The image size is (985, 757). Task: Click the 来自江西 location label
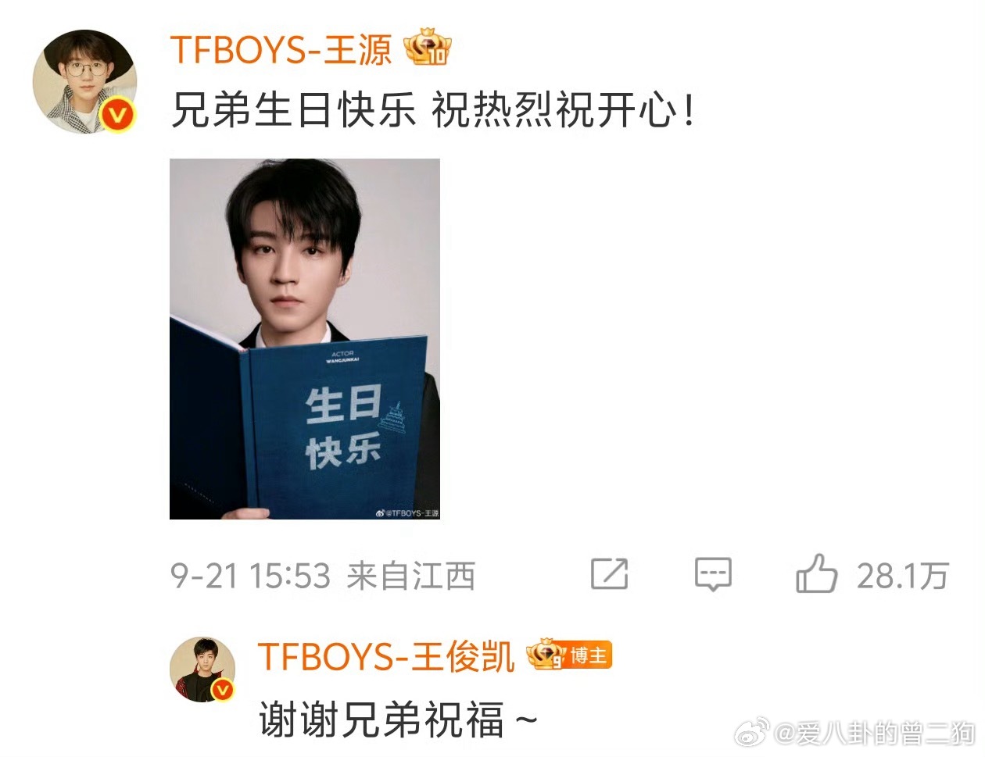pos(411,576)
